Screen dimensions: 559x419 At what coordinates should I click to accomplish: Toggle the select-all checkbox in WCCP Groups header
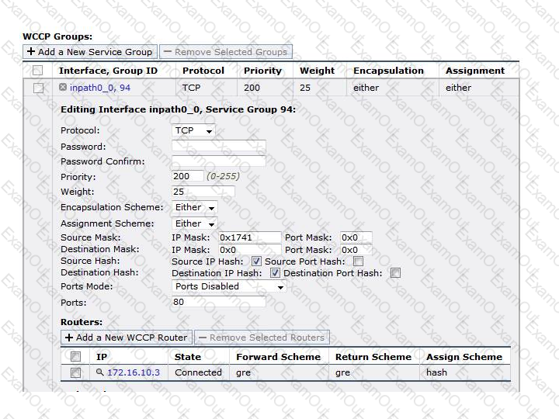point(37,71)
